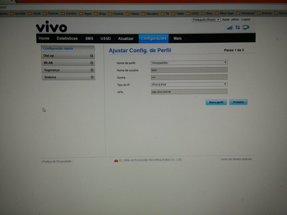Viewport: 287px width, 215px height.
Task: Open the Social bookmarks folder
Action: (x=34, y=13)
